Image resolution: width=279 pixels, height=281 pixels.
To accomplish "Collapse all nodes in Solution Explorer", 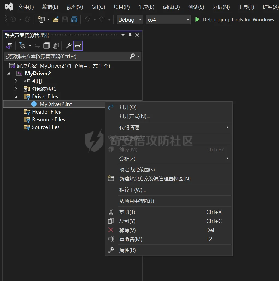I will point(46,46).
